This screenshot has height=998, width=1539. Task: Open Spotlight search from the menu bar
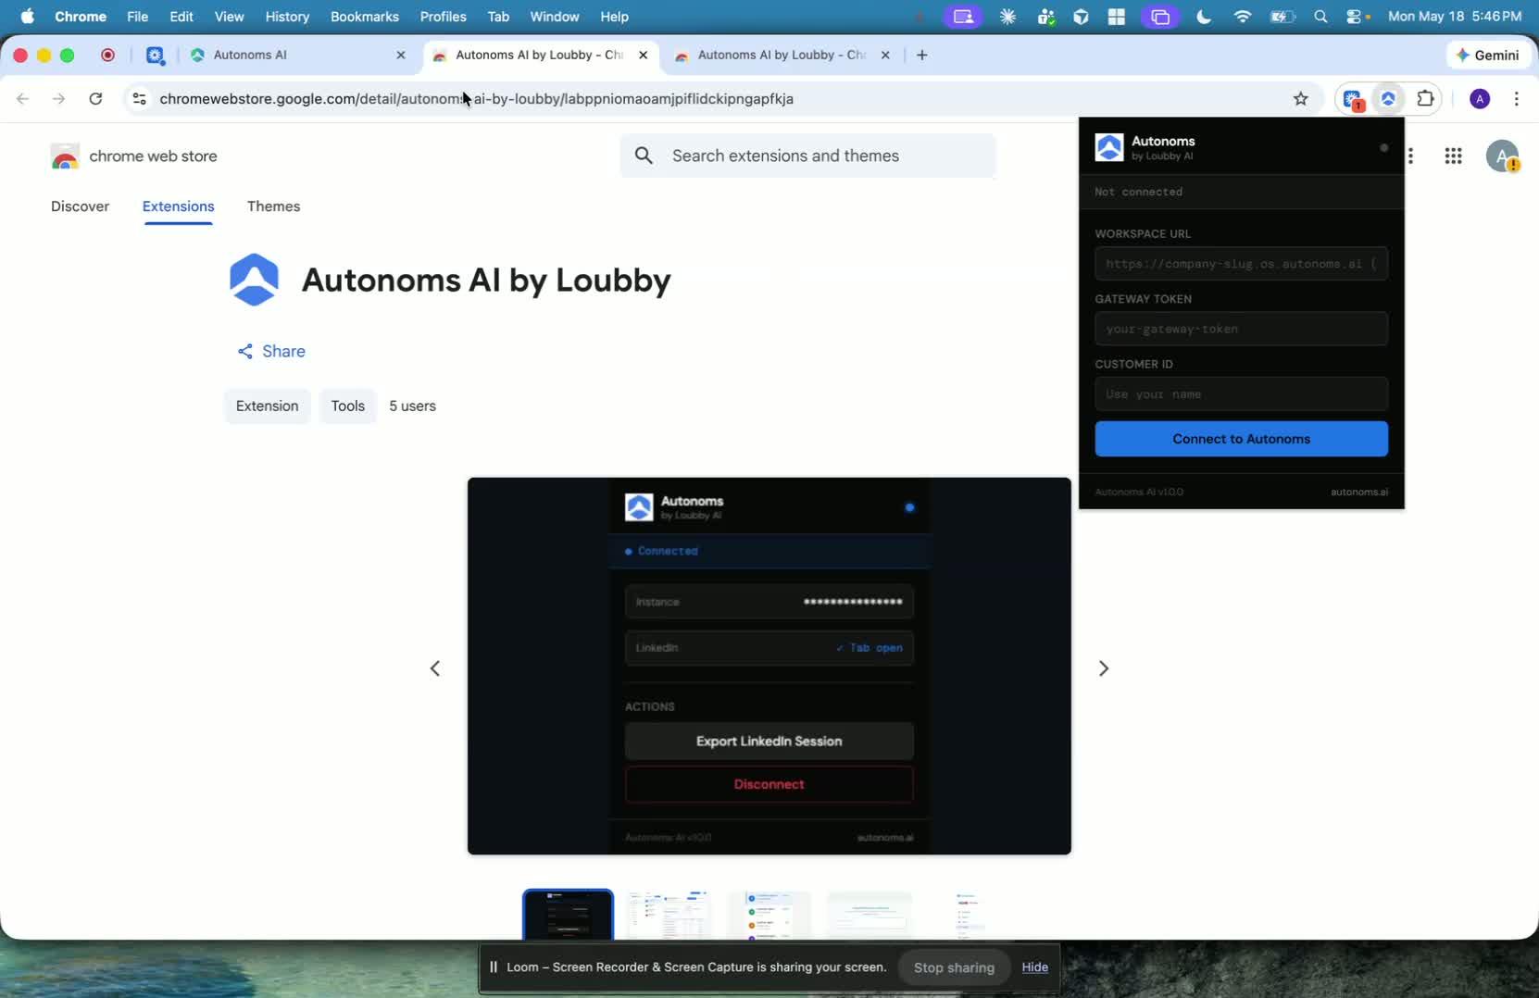tap(1321, 17)
